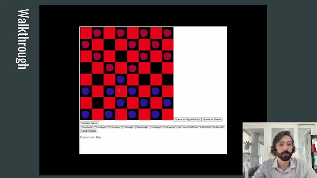Select blue piece in seventh row, eighth column
The width and height of the screenshot is (317, 178).
click(167, 103)
